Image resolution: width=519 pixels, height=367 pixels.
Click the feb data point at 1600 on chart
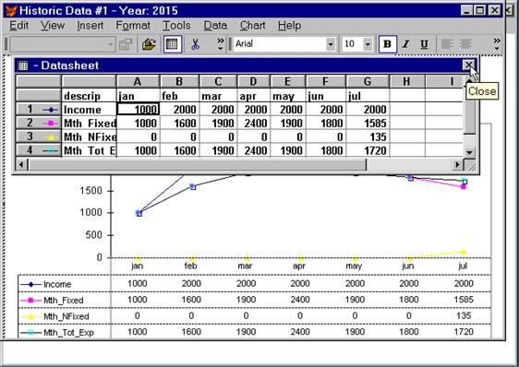(193, 186)
